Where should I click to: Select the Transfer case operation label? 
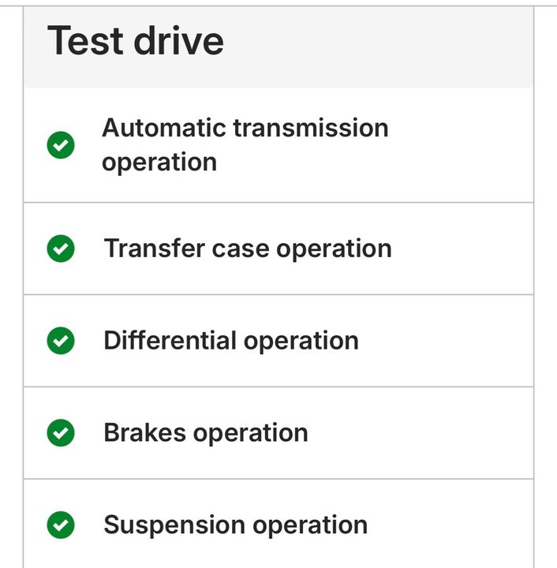click(x=248, y=248)
